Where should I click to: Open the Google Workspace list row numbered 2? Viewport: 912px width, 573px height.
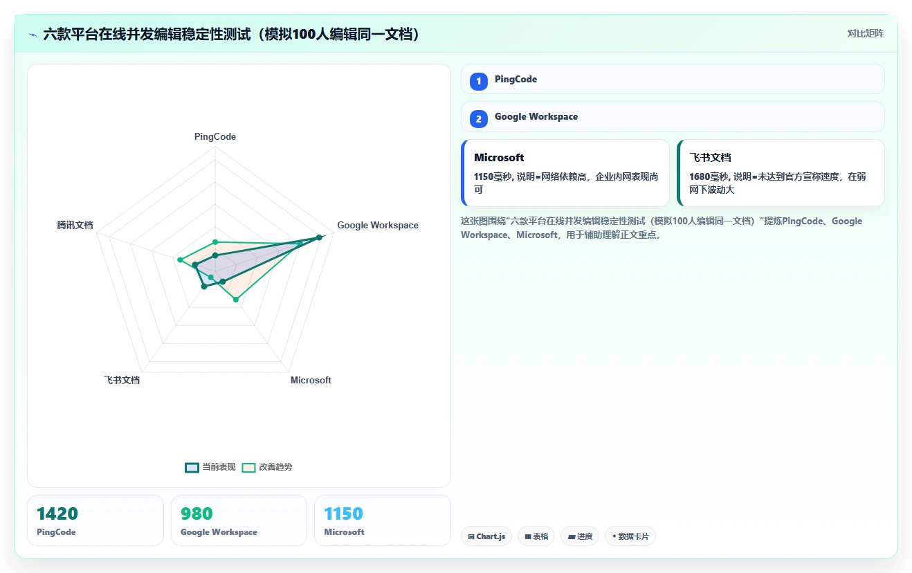pyautogui.click(x=673, y=116)
